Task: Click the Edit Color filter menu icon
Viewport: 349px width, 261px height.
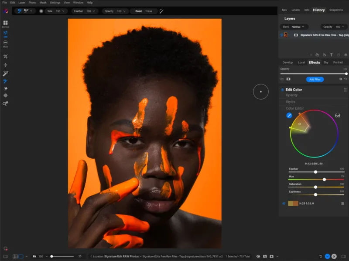Action: click(x=345, y=90)
